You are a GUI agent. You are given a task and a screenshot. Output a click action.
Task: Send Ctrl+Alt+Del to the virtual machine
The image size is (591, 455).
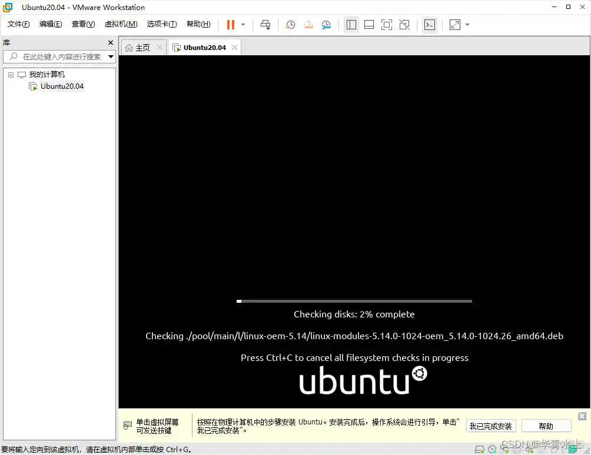[265, 25]
